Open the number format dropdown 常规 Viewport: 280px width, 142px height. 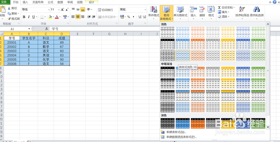click(145, 10)
